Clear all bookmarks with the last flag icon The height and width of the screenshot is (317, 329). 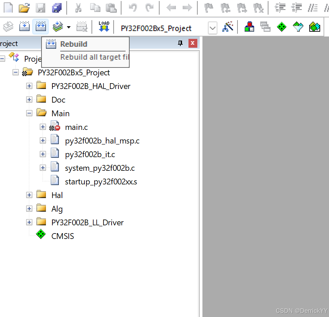tap(258, 8)
